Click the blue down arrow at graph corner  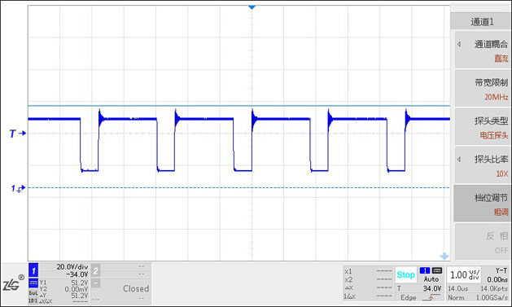pyautogui.click(x=444, y=256)
